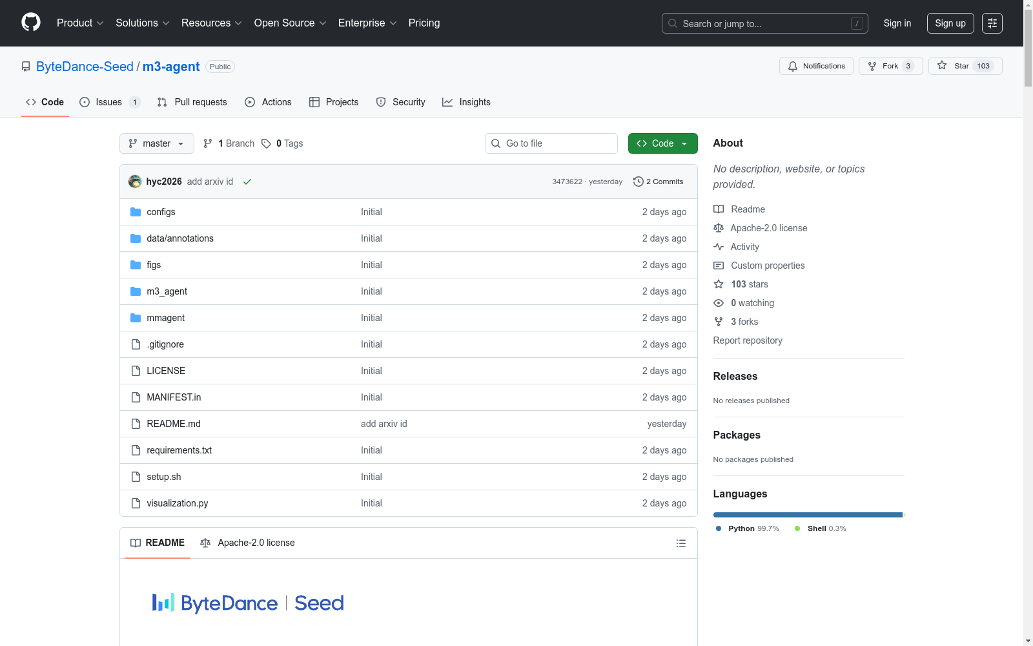
Task: Click the Report repository link
Action: [x=748, y=340]
